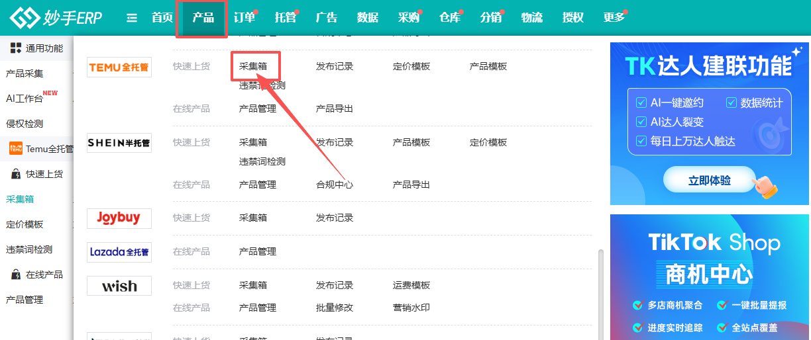Open Joybuy 发布记录 link
Screen dimensions: 811x340
pos(335,218)
